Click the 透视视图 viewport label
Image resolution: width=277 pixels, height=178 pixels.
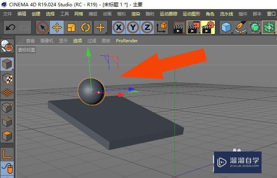tap(27, 50)
